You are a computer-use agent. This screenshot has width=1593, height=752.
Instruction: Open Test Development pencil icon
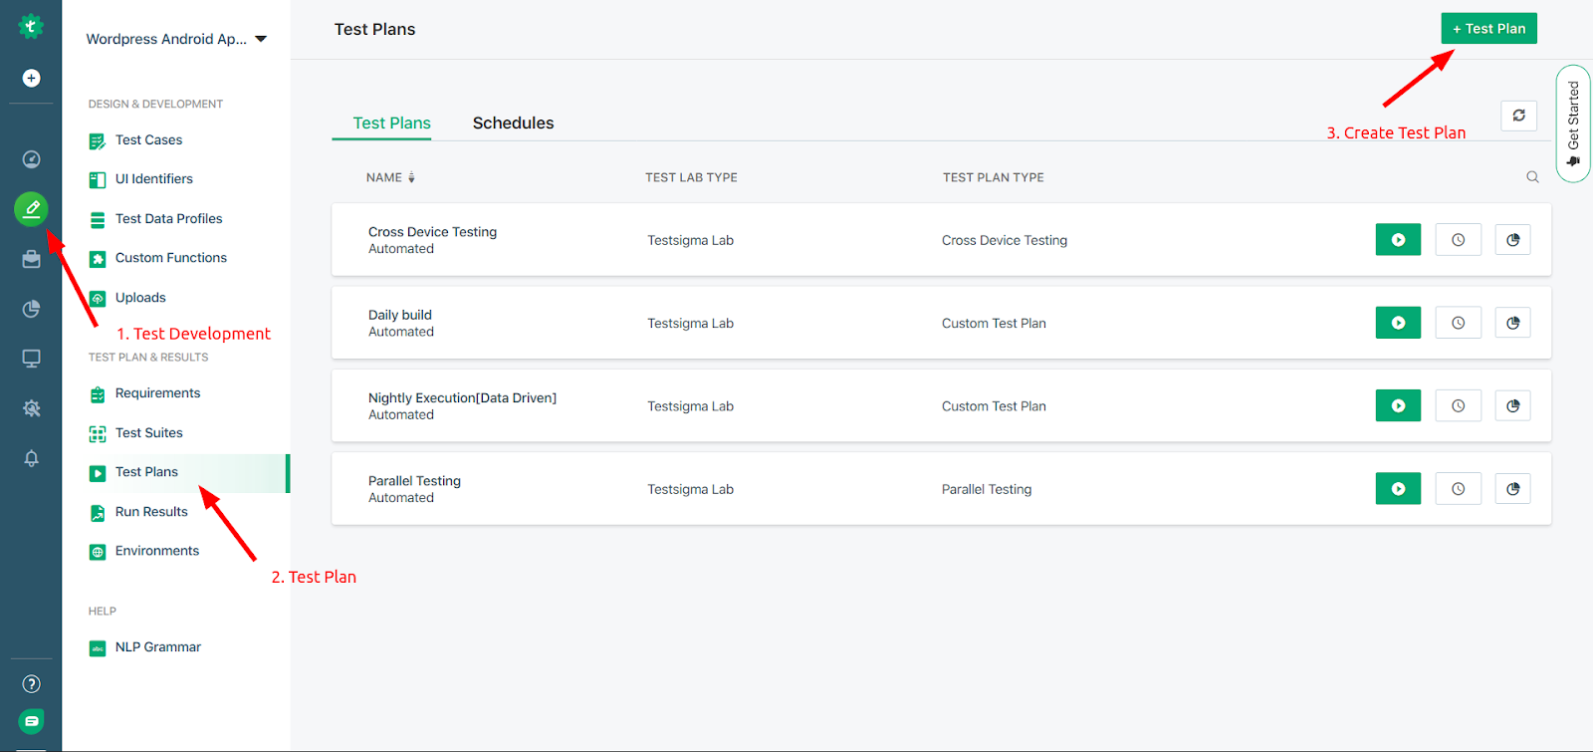point(31,209)
